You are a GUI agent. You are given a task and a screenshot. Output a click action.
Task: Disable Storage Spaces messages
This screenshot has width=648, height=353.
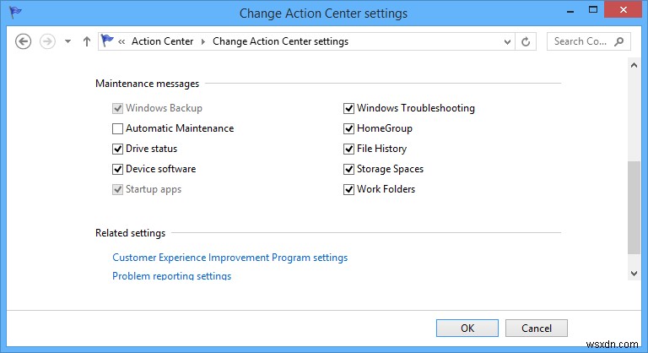click(348, 169)
